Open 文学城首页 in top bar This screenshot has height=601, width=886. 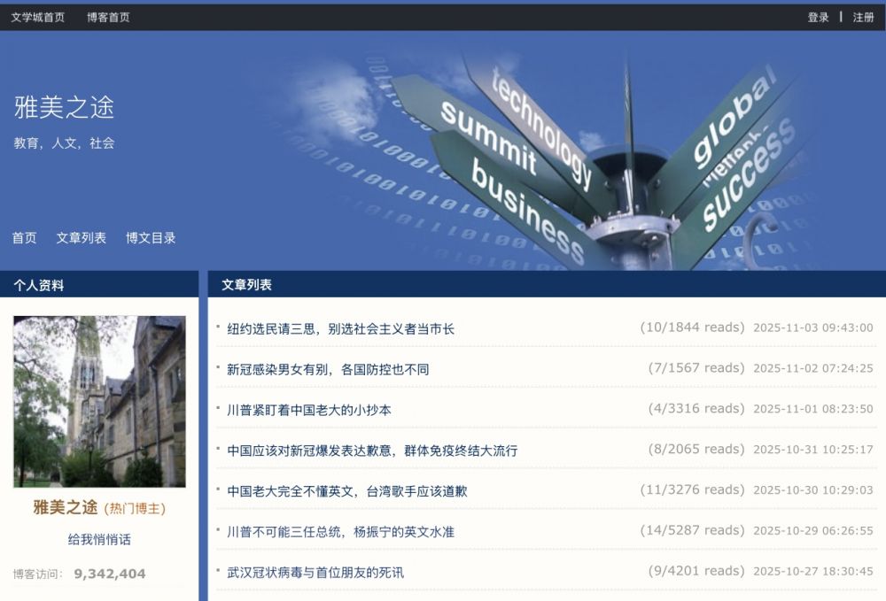pos(37,17)
